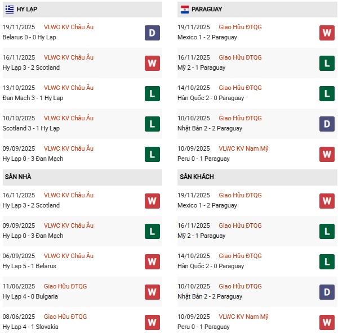Click the Đan Mạch 3 - 1 Hy Lạp score text
338x334 pixels.
(33, 98)
